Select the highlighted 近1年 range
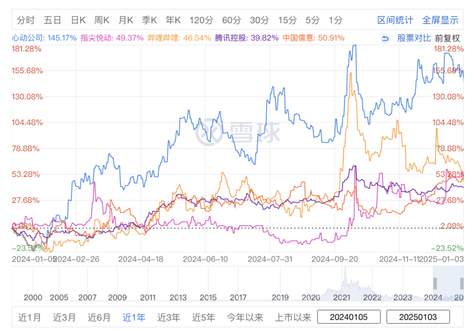This screenshot has height=331, width=474. coord(134,317)
